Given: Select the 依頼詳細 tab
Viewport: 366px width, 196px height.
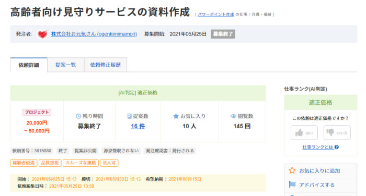Looking at the screenshot, I should coord(29,65).
